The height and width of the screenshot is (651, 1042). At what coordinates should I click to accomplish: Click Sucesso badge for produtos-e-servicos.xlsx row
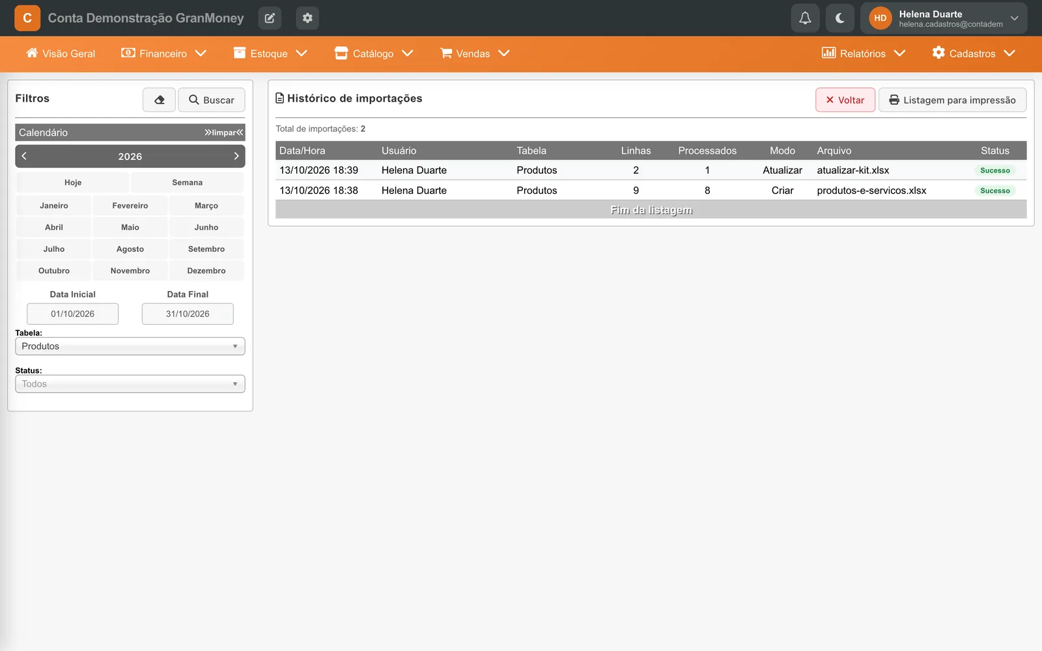995,191
